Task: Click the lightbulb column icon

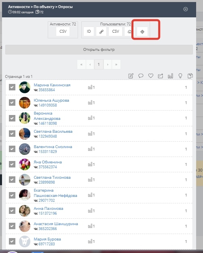Action: [180, 76]
